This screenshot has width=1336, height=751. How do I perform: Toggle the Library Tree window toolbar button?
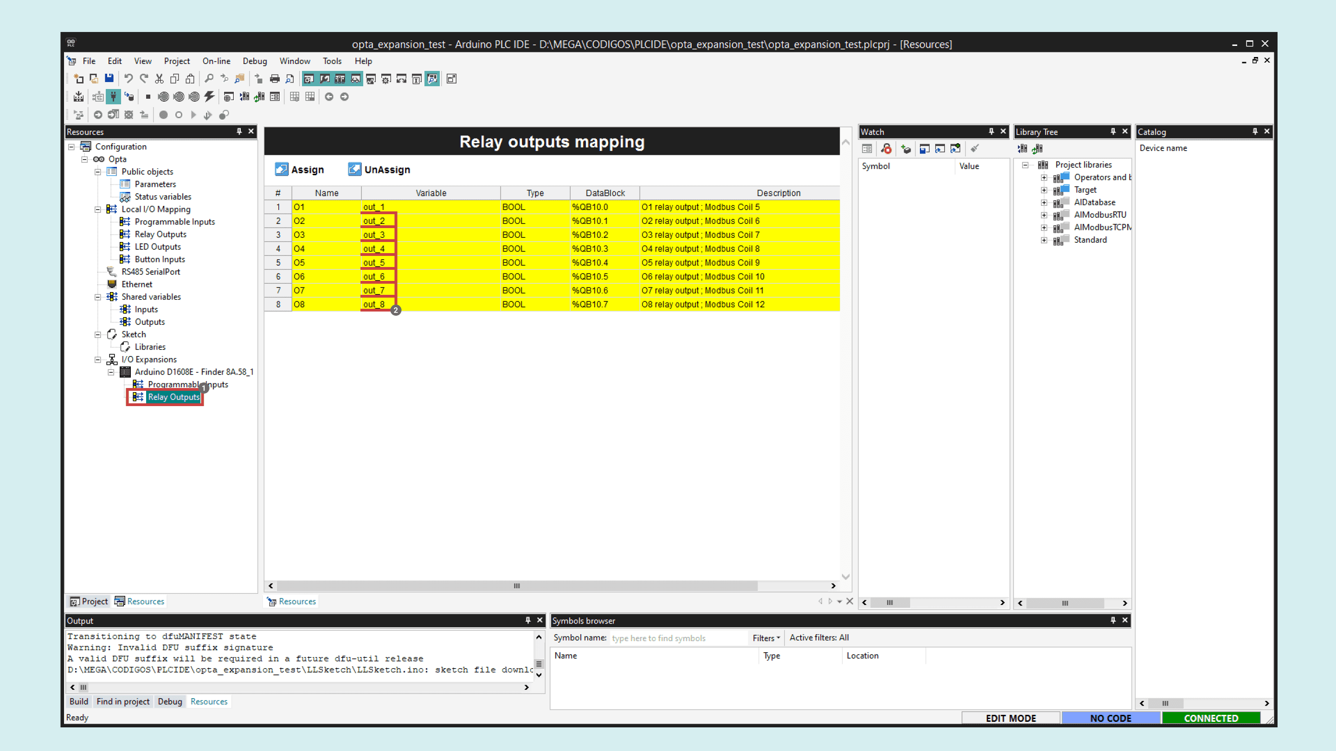(340, 78)
